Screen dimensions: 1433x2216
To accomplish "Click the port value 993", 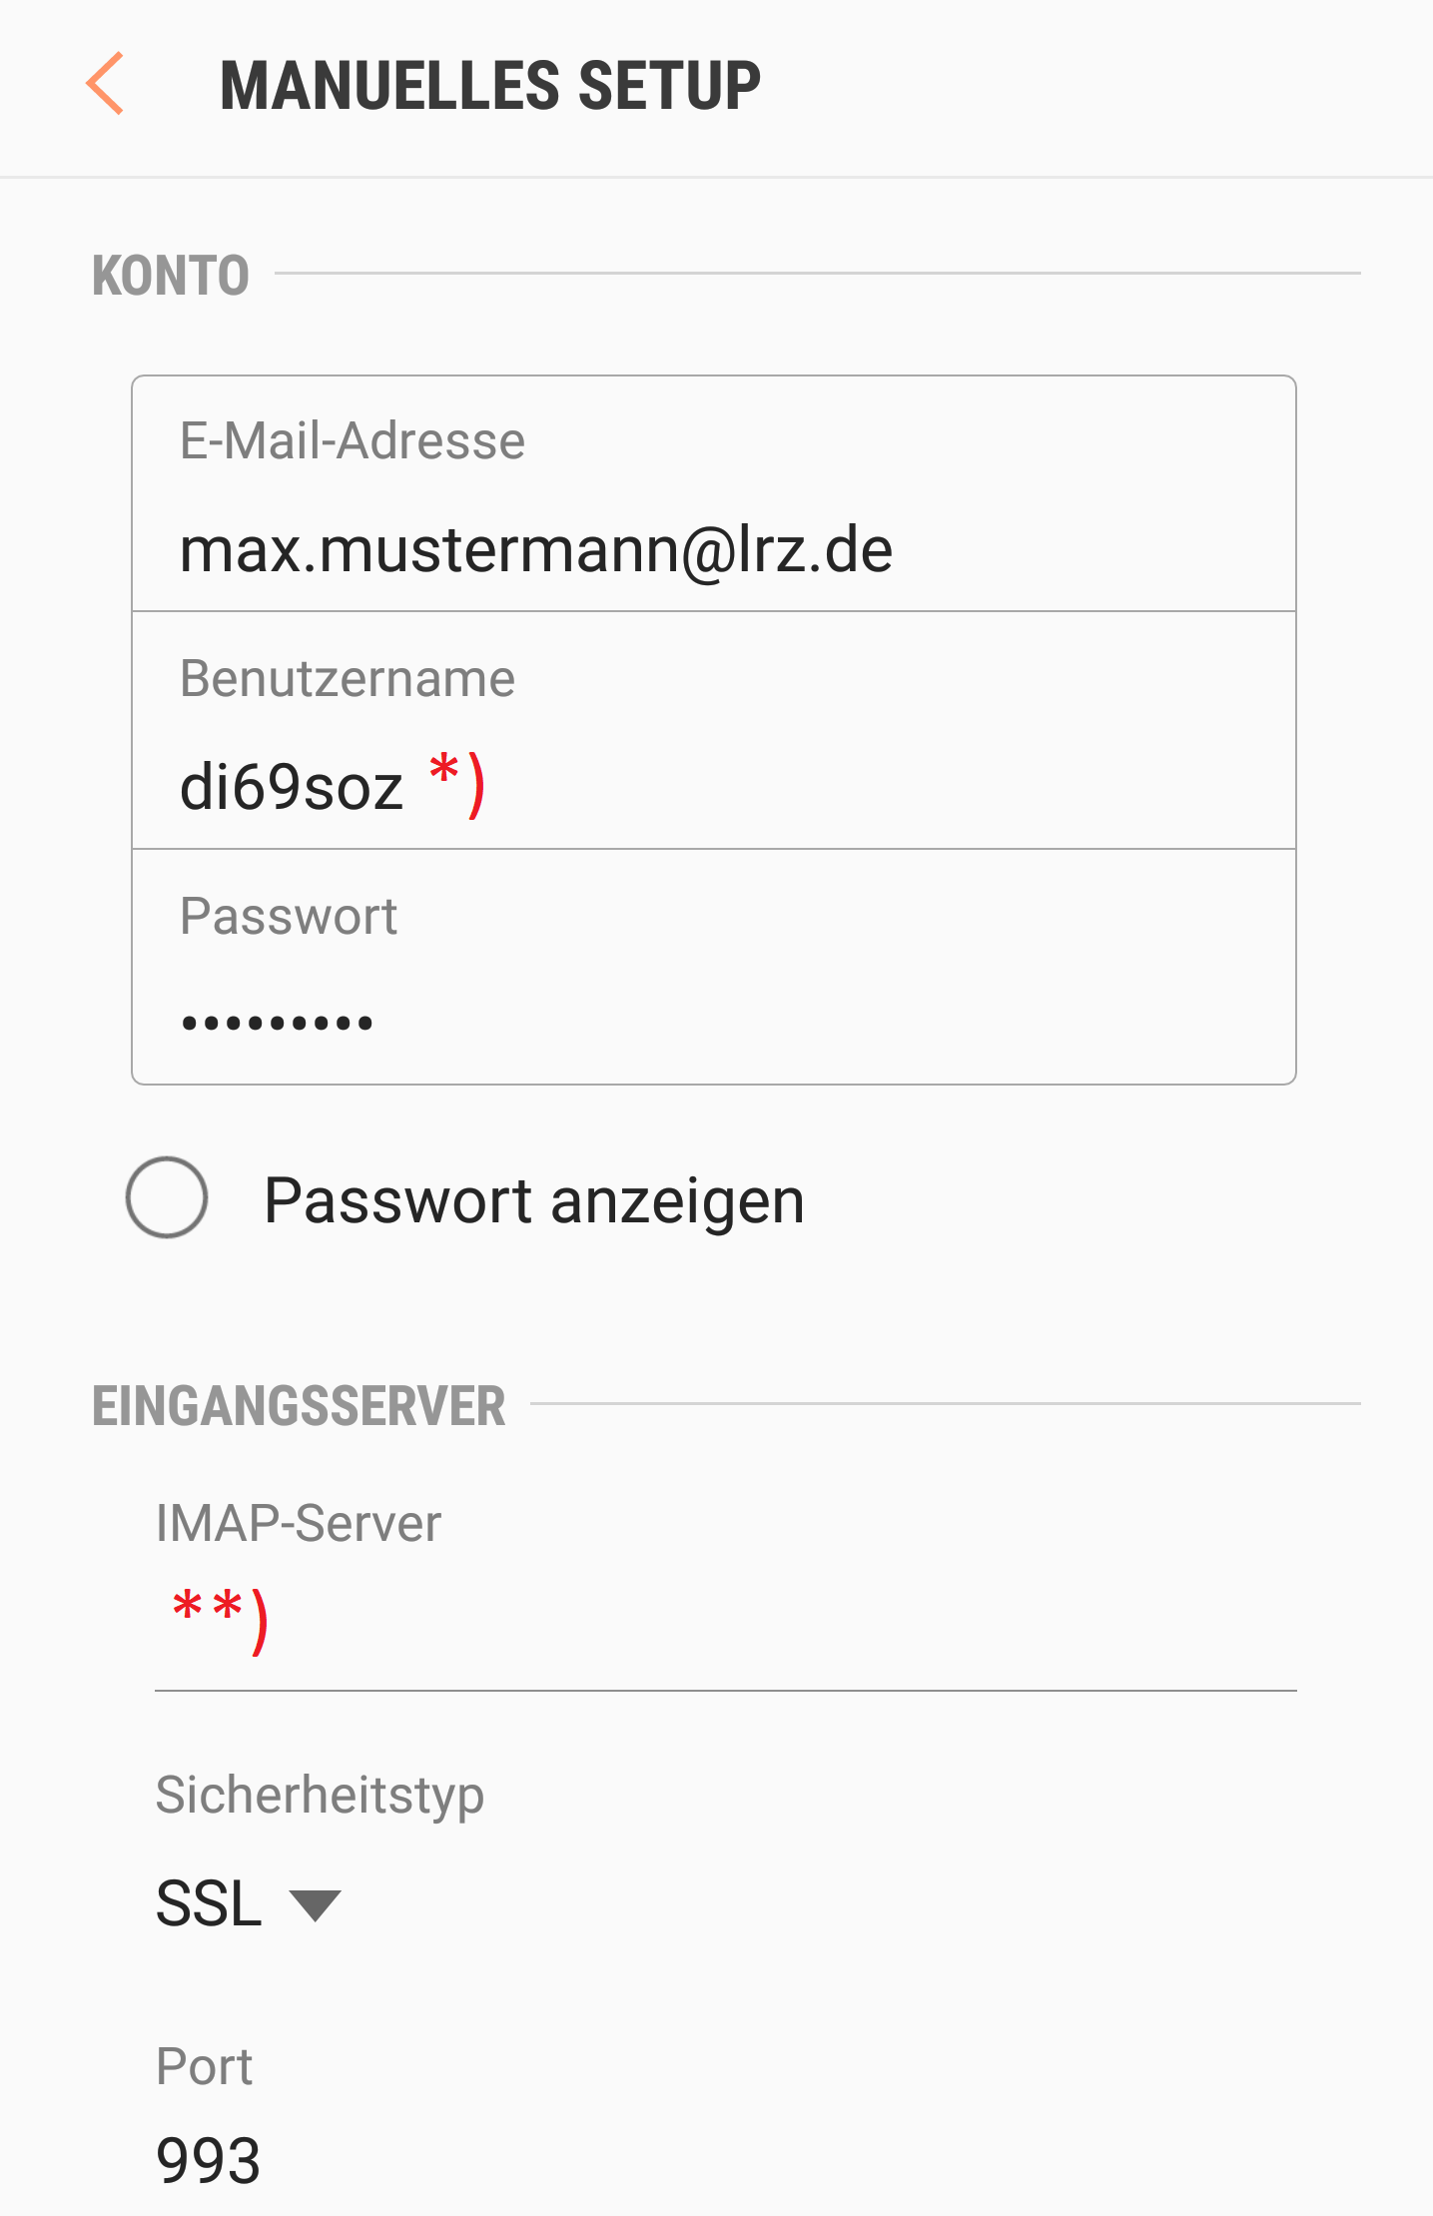I will pos(208,2160).
